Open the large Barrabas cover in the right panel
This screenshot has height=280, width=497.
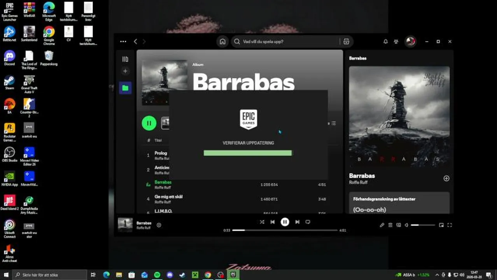(399, 117)
